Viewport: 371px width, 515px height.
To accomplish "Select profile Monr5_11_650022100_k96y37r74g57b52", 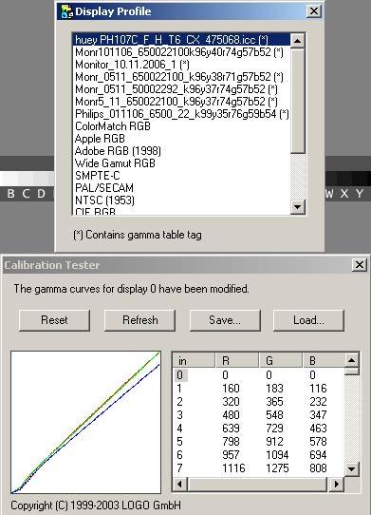I will pos(181,102).
